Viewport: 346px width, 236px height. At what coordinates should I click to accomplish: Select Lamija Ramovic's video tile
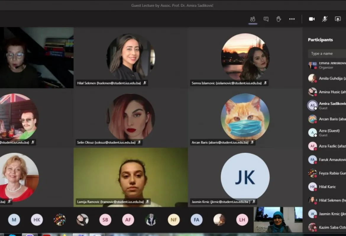(130, 177)
